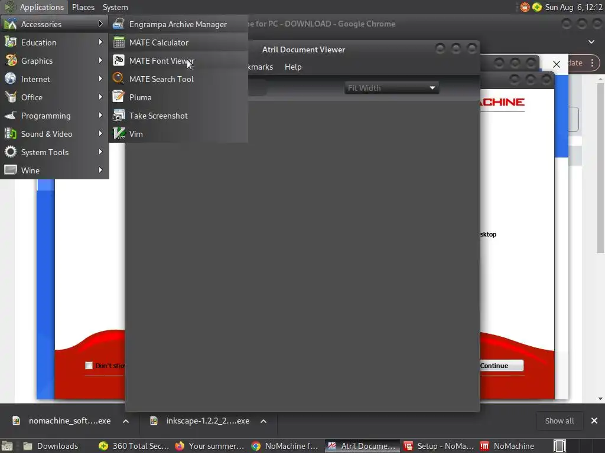Click scrollbar down arrow in Chrome
Viewport: 605px width, 453px height.
(600, 399)
